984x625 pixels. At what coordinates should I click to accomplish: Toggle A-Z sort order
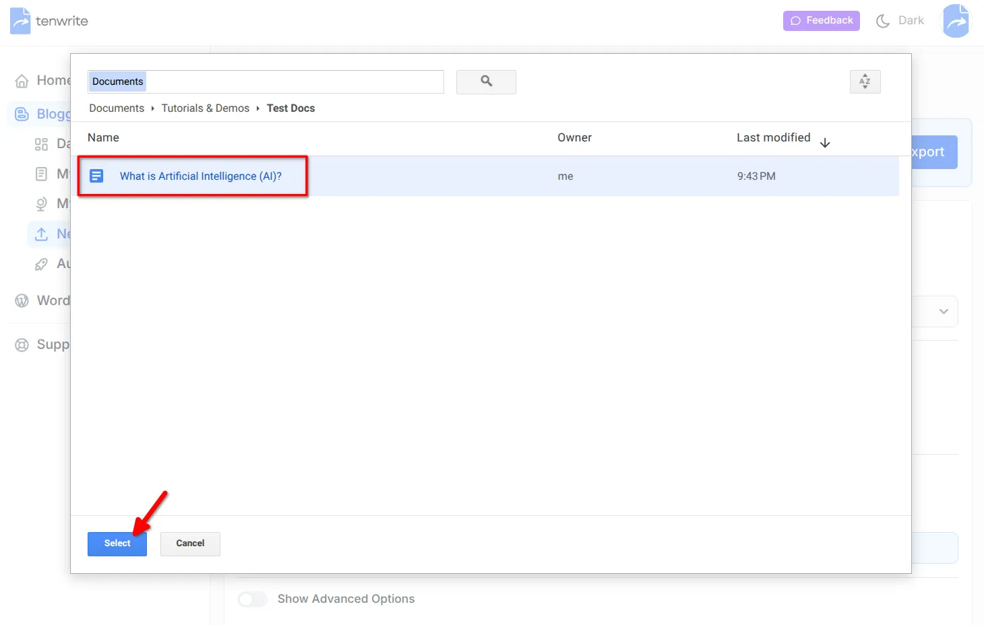point(865,81)
